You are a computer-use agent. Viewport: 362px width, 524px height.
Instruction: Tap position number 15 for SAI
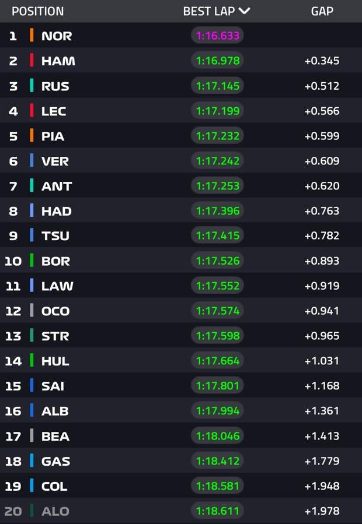(13, 386)
